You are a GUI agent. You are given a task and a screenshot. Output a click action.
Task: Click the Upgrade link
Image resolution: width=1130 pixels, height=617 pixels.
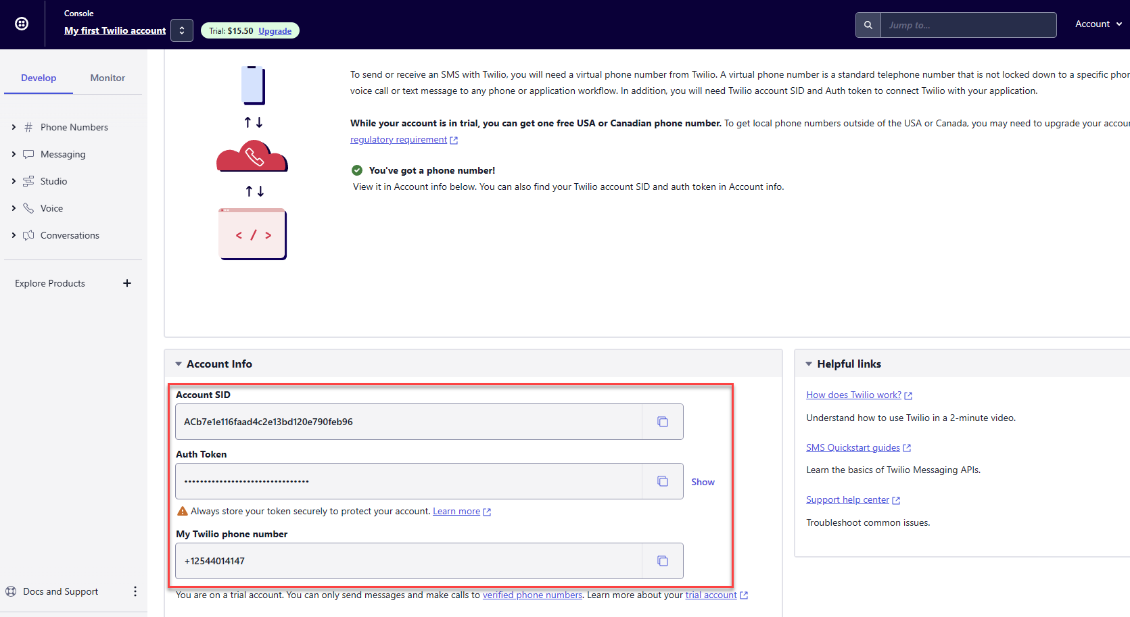(x=275, y=31)
